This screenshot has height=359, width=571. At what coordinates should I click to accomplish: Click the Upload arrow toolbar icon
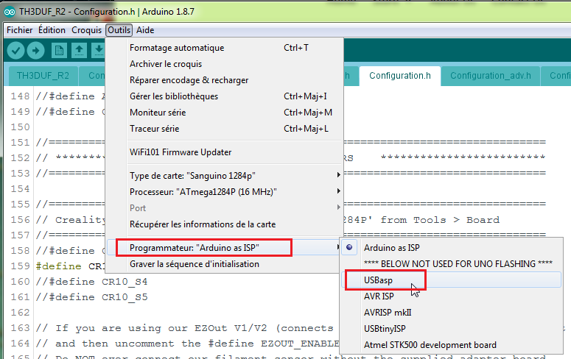(x=35, y=50)
